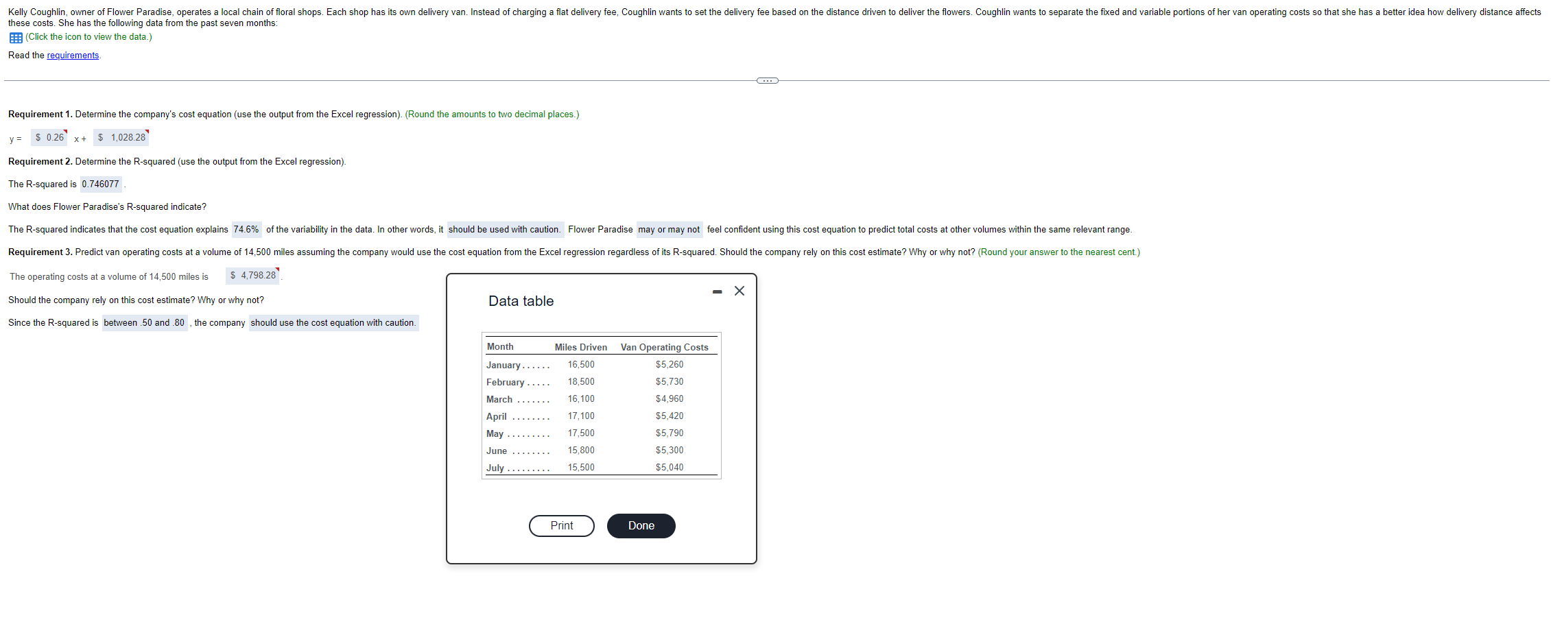
Task: Expand the ellipsis divider handle
Action: tap(768, 81)
